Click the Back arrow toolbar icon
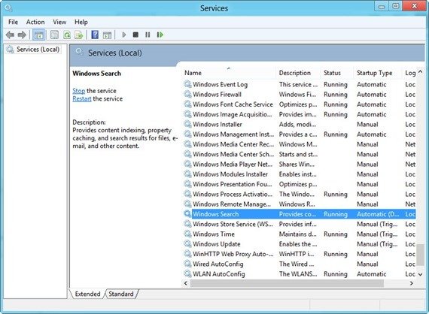 (10, 35)
